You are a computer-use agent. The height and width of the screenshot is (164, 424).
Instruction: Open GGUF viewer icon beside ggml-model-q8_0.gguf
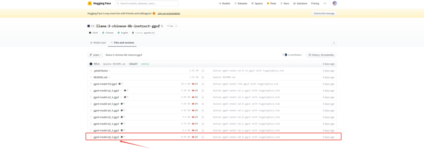click(123, 137)
